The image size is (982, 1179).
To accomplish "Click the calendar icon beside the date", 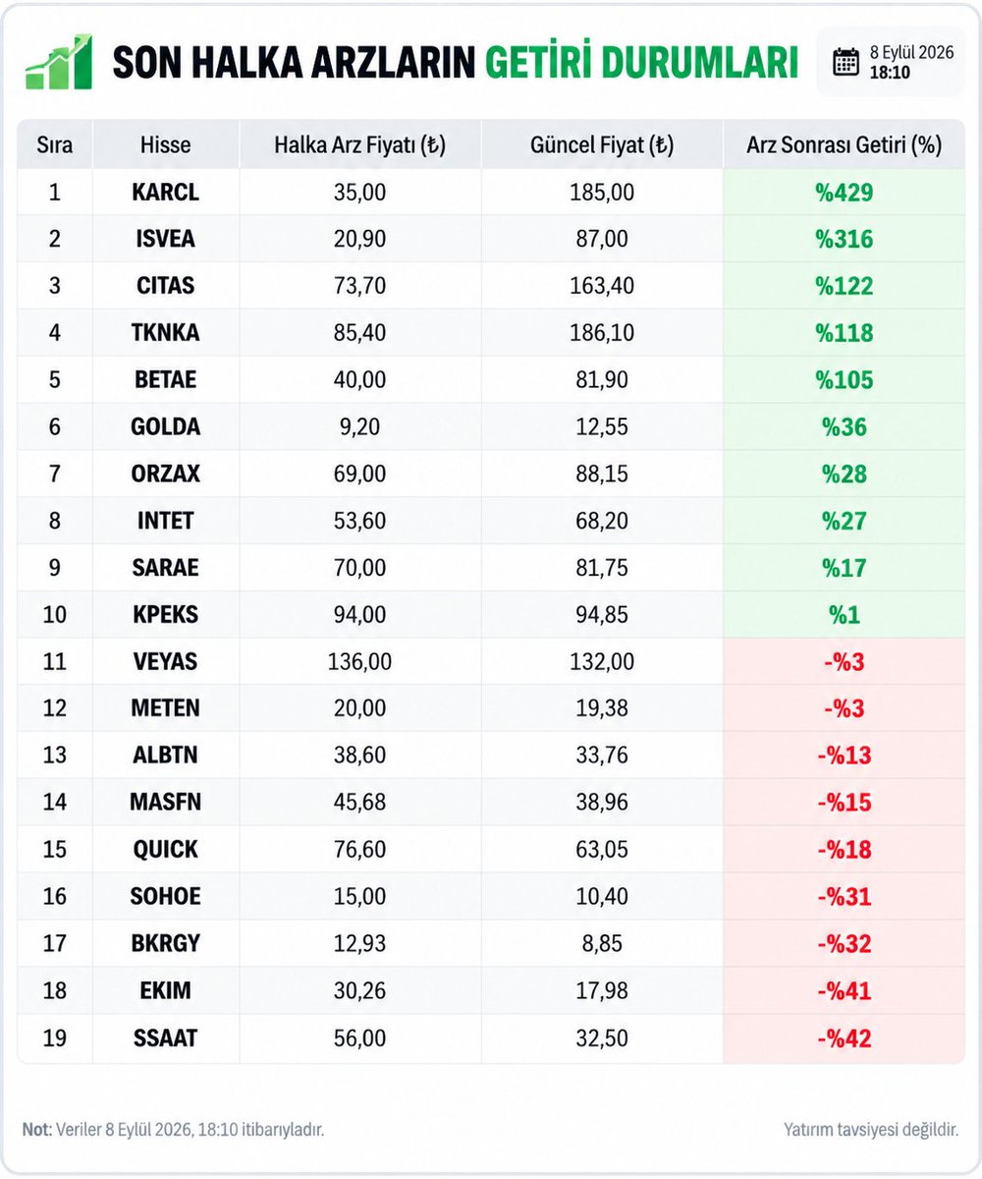I will click(845, 62).
